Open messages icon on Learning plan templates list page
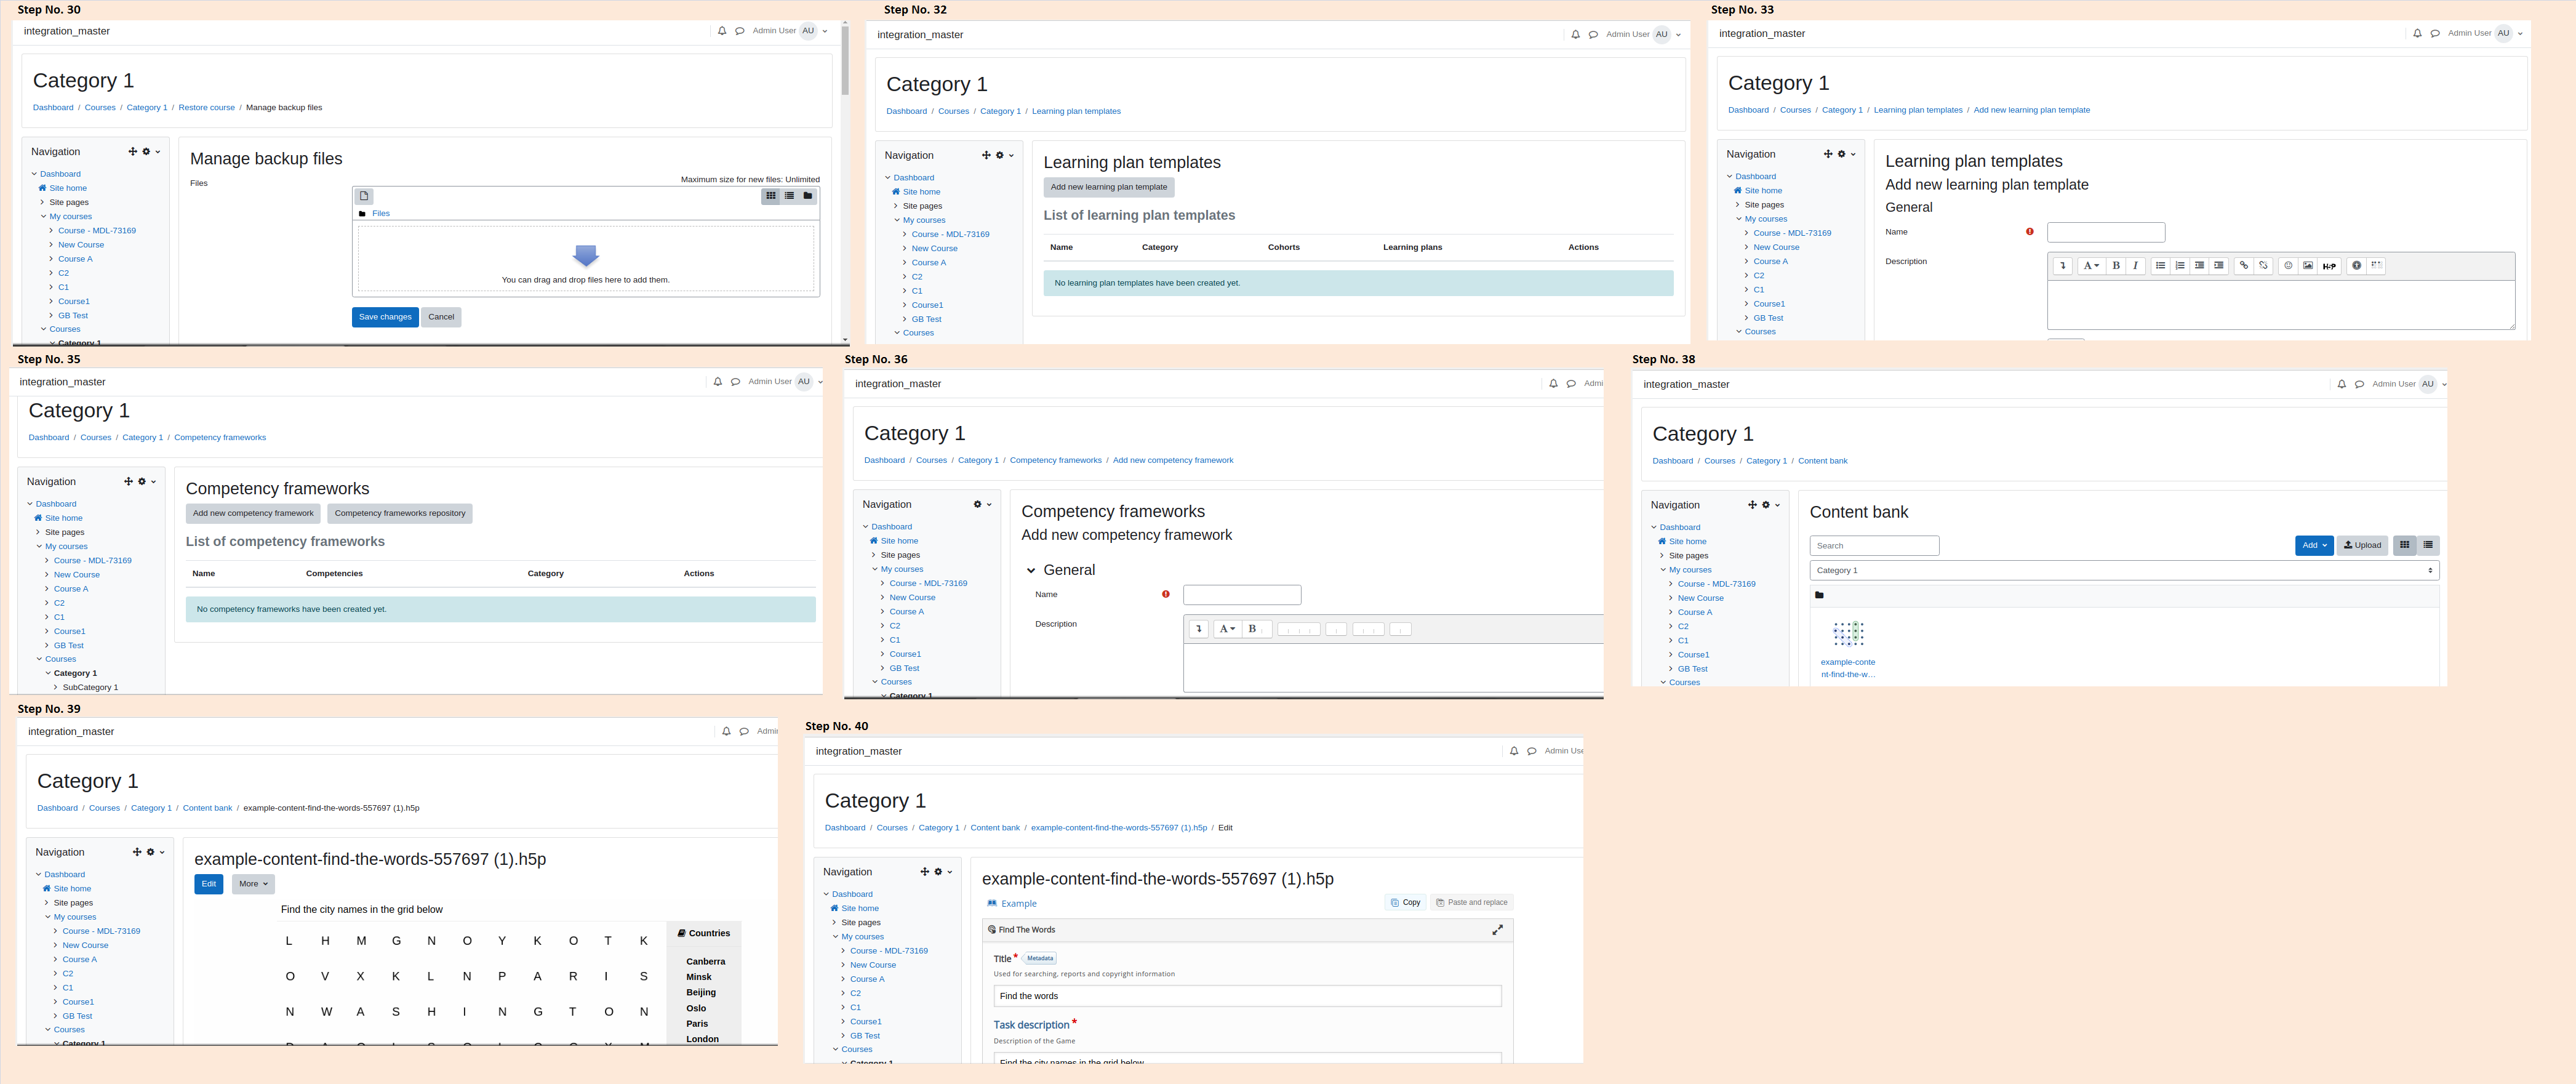This screenshot has width=2576, height=1084. click(x=1593, y=35)
